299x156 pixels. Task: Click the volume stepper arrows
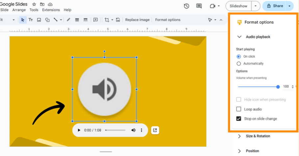click(292, 87)
